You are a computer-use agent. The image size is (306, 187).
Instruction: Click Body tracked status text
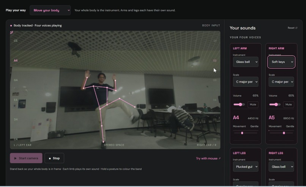pos(38,25)
